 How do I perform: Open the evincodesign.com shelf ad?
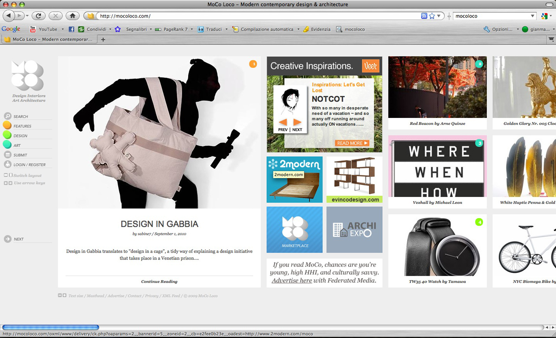tap(354, 179)
